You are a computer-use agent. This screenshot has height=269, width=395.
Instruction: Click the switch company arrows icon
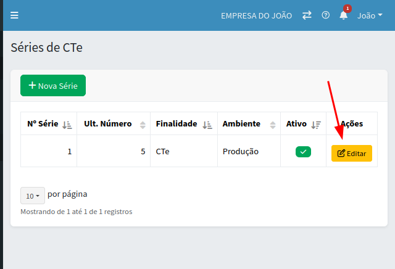[x=307, y=15]
